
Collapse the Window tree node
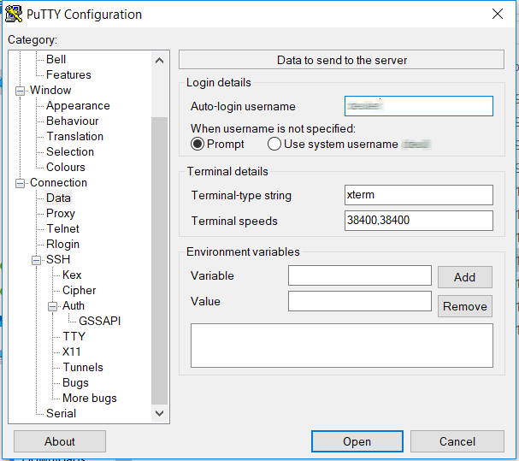(x=21, y=91)
